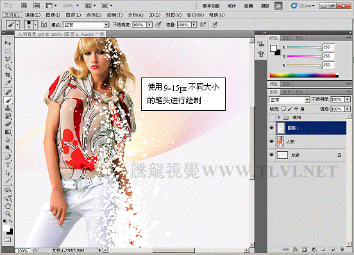Screen dimensions: 354x255
Task: Open the 窗口(W) menu
Action: click(195, 15)
